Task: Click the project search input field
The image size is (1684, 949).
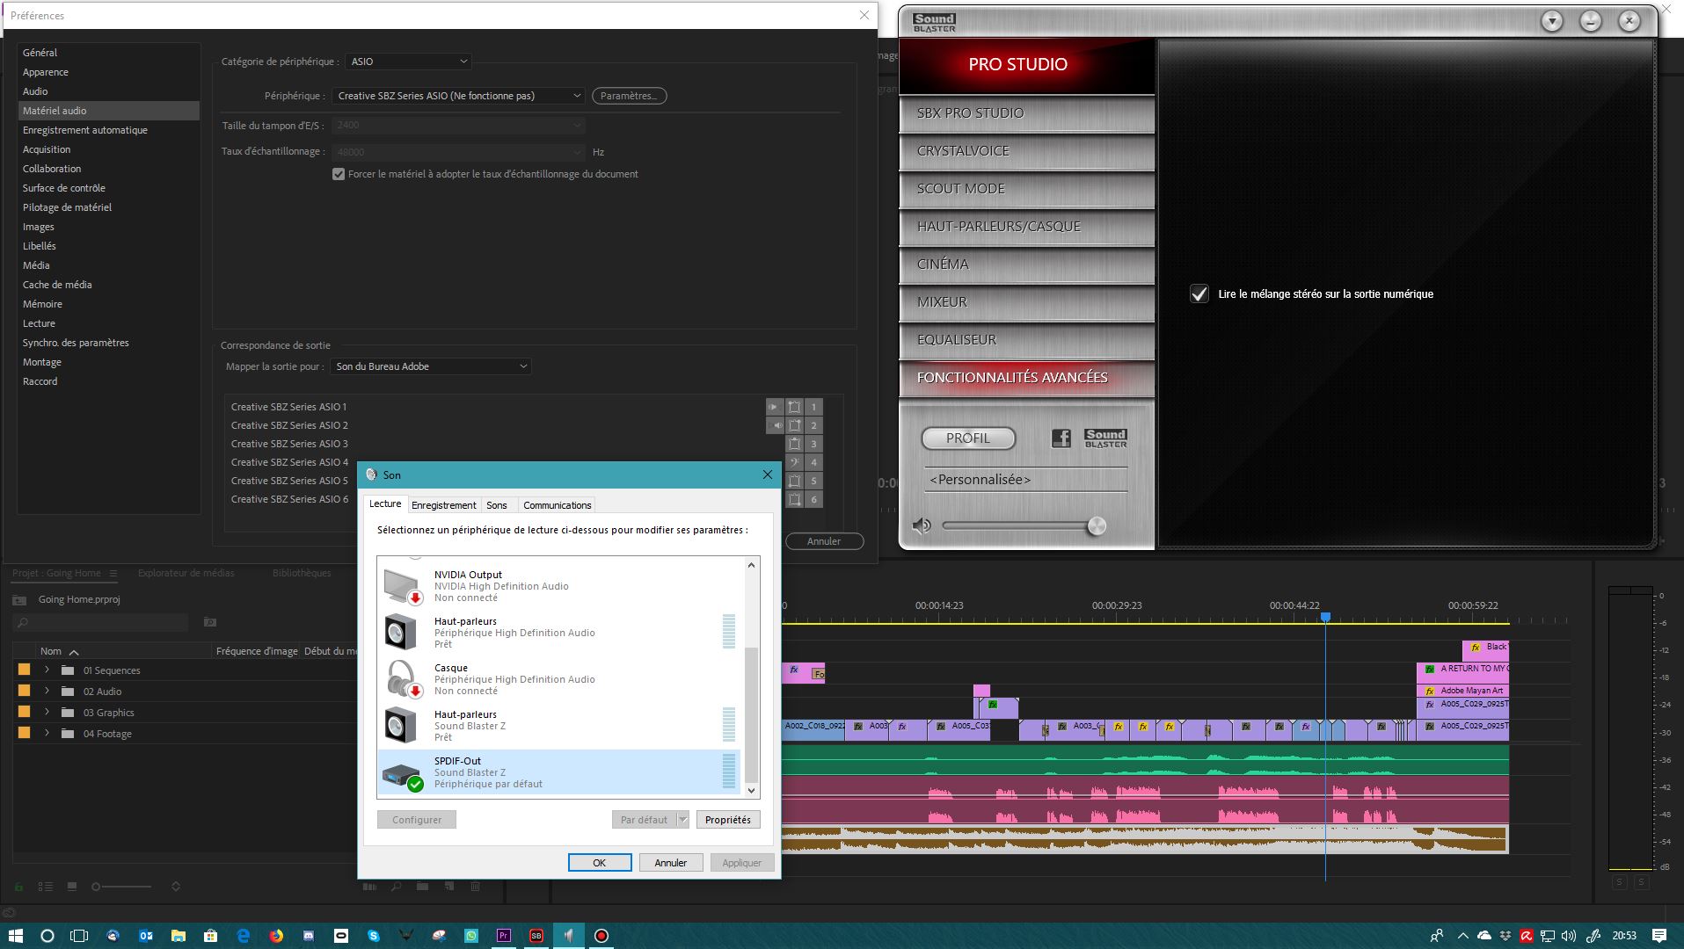Action: pos(101,622)
